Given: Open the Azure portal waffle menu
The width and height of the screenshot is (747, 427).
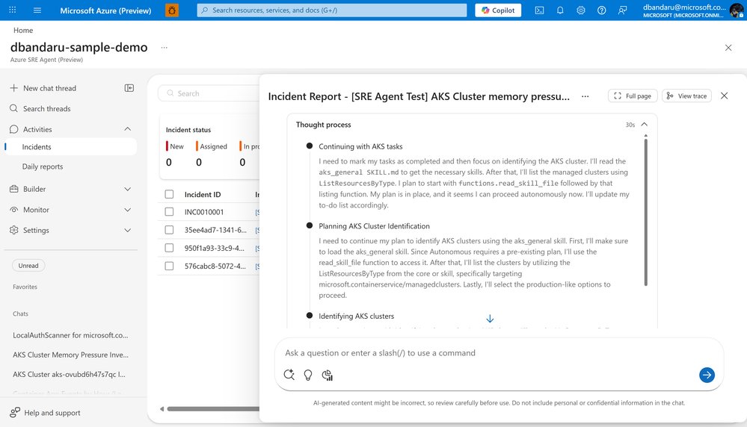Looking at the screenshot, I should click(13, 10).
